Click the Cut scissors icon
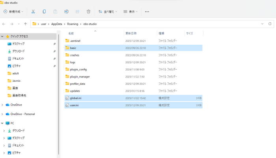Screen dimensions: 276x158 tap(33, 11)
